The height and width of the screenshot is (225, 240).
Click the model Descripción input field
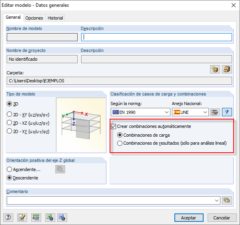(156, 37)
